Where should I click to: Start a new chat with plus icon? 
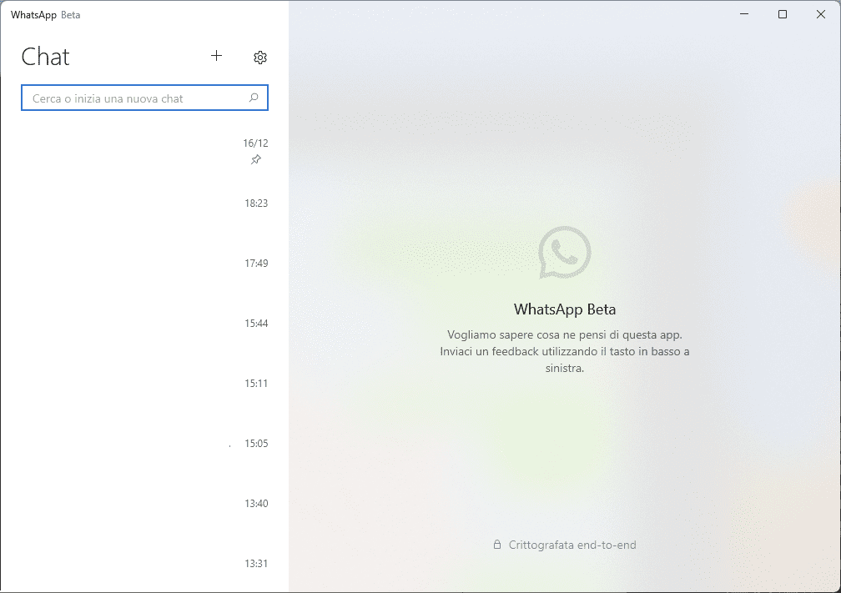click(216, 56)
